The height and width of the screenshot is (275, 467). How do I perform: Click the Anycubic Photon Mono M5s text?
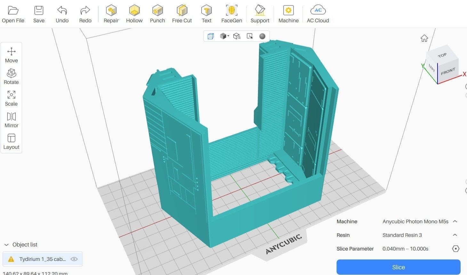point(415,222)
